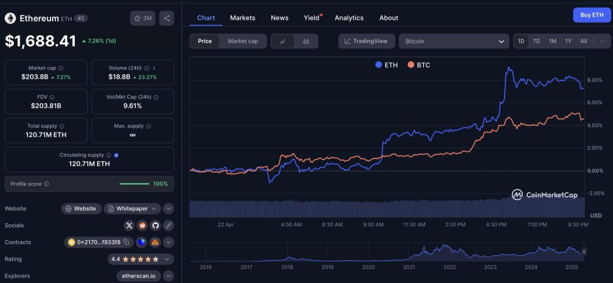Click the Volume (24h) info icon
613x283 pixels.
click(x=147, y=68)
